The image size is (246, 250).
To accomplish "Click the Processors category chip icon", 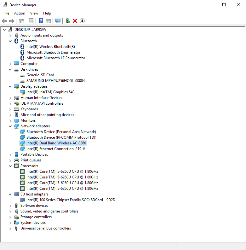I will point(16,166).
